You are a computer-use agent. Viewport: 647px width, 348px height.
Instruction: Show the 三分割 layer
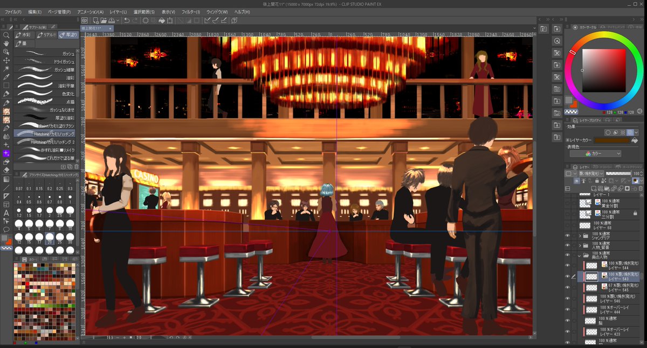click(568, 214)
